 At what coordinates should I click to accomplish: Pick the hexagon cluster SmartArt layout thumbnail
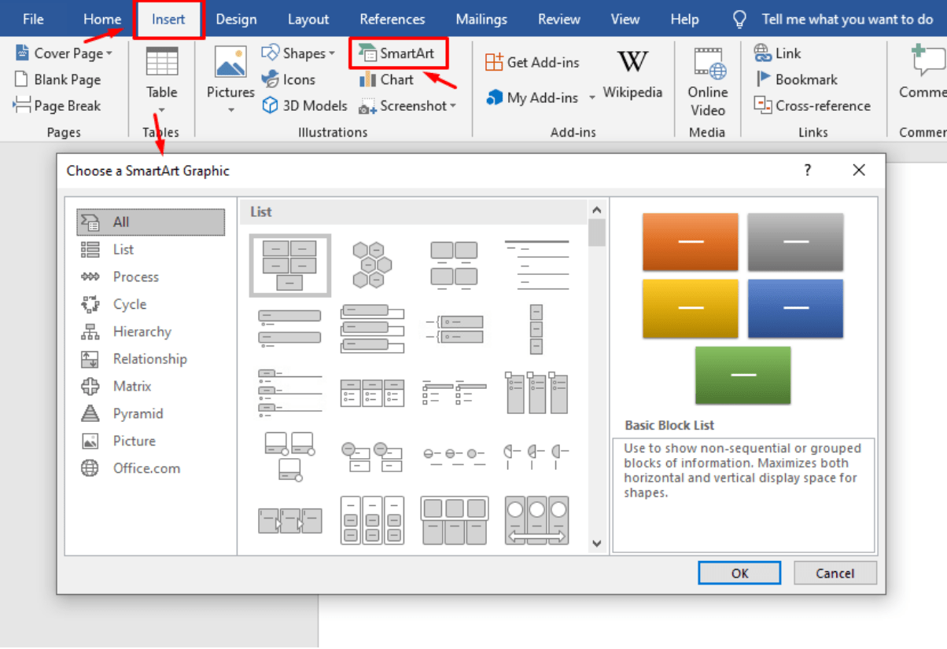click(x=372, y=265)
